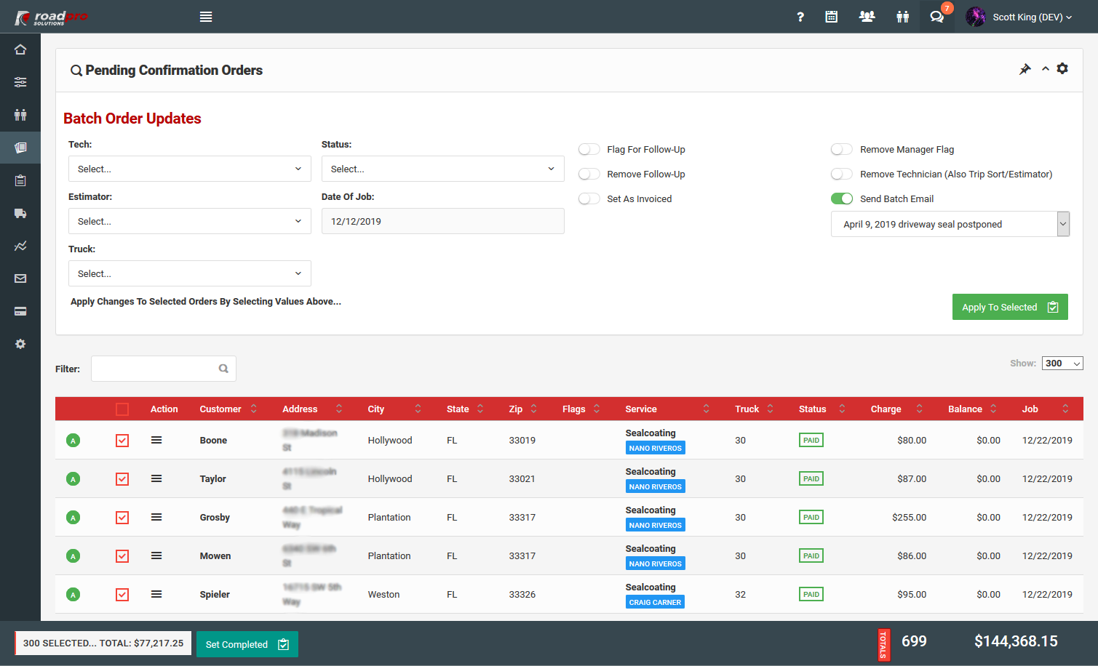Open the chart trend icon in sidebar
This screenshot has height=666, width=1098.
tap(20, 246)
